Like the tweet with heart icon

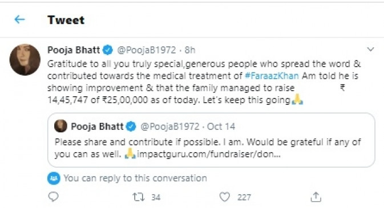coord(224,197)
